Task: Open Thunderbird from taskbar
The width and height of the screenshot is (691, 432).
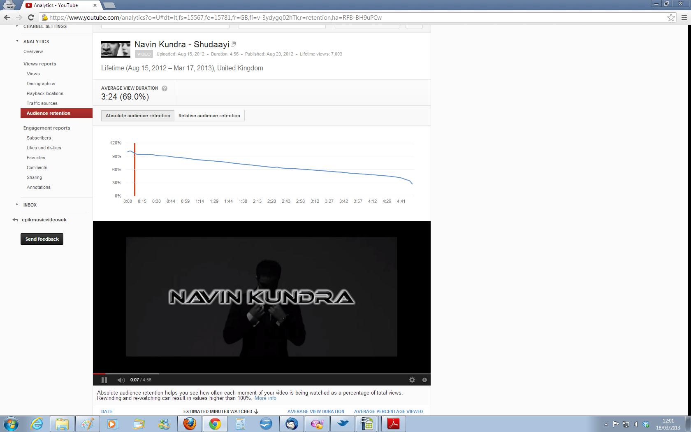Action: 292,423
